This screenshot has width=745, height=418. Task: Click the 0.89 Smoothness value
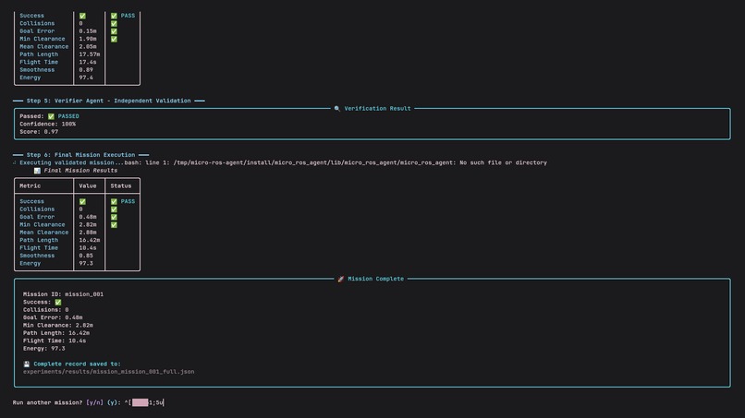pyautogui.click(x=86, y=70)
